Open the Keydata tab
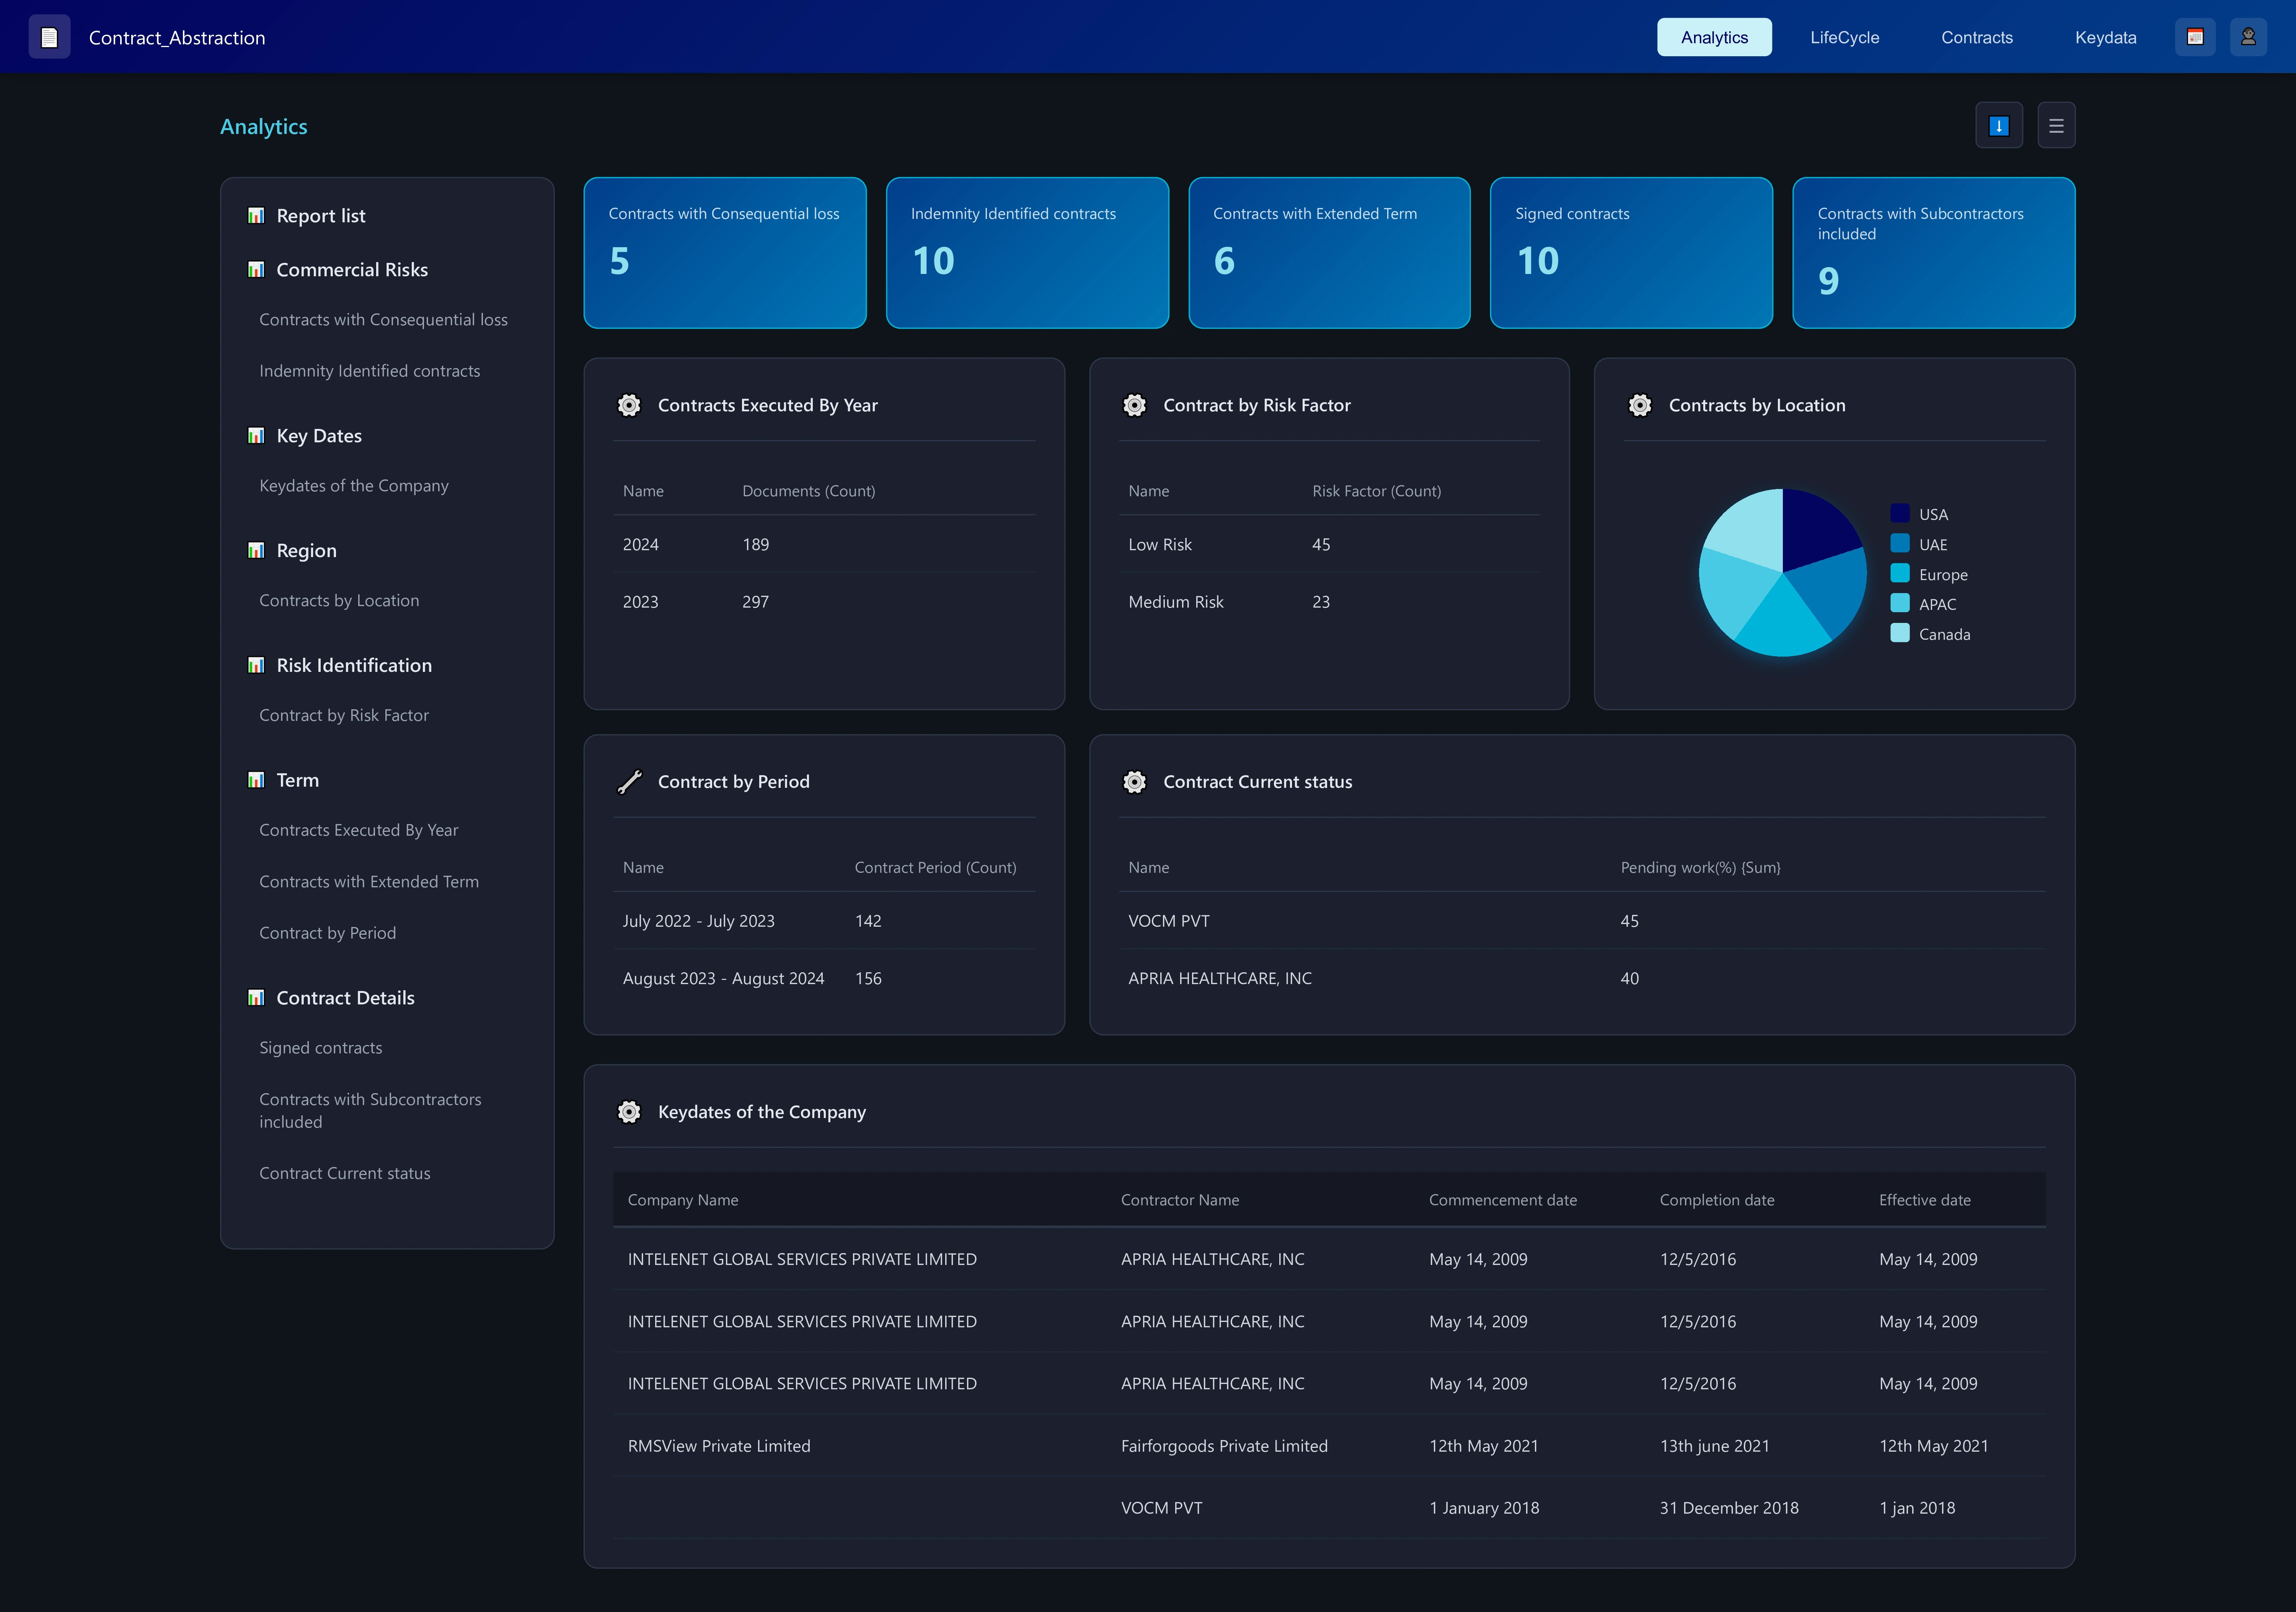2296x1612 pixels. (2105, 37)
